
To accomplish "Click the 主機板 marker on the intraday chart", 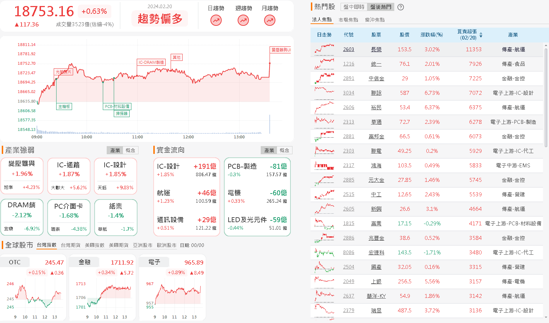I will [x=64, y=106].
